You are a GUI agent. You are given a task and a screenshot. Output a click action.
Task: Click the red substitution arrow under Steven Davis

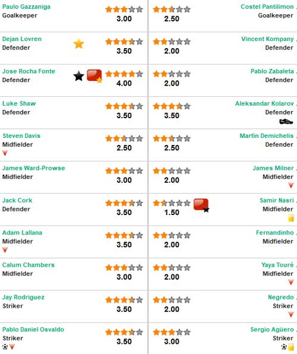click(5, 153)
